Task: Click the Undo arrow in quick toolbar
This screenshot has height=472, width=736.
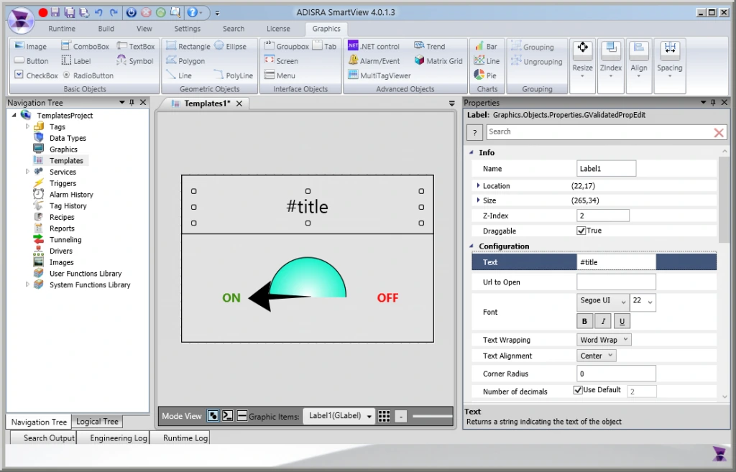Action: (x=98, y=13)
